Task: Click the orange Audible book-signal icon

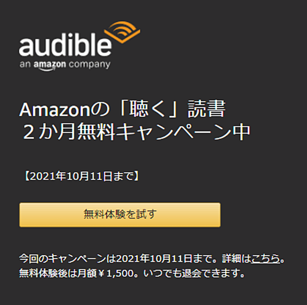Action: click(x=122, y=32)
